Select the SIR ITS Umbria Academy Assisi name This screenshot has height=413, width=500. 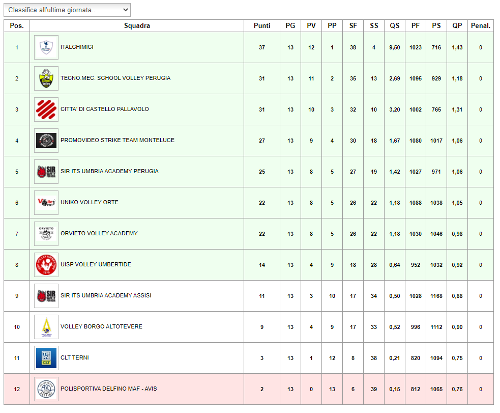(x=106, y=296)
